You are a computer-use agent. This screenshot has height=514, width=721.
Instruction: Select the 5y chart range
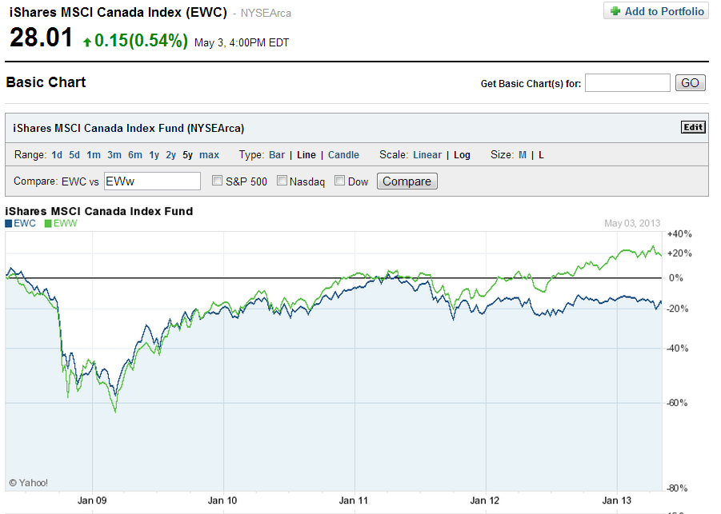click(x=187, y=155)
